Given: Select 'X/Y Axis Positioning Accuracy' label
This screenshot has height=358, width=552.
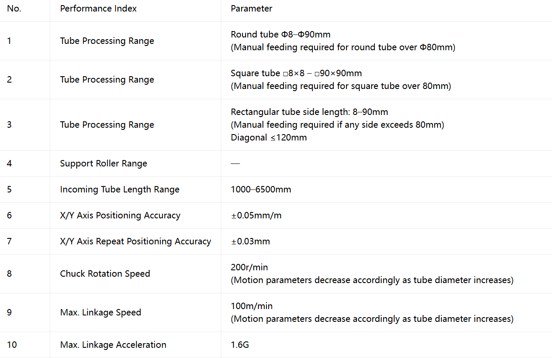Looking at the screenshot, I should [x=120, y=215].
